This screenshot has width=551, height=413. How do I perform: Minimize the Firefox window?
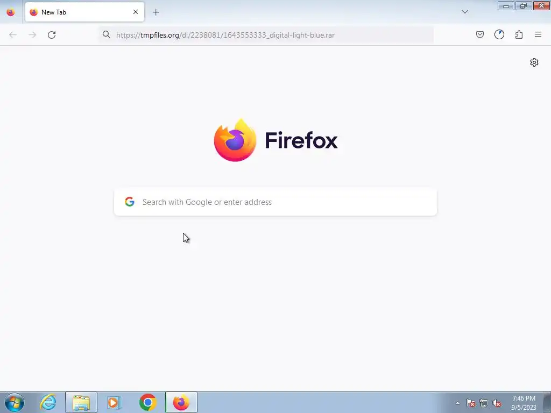pos(506,6)
